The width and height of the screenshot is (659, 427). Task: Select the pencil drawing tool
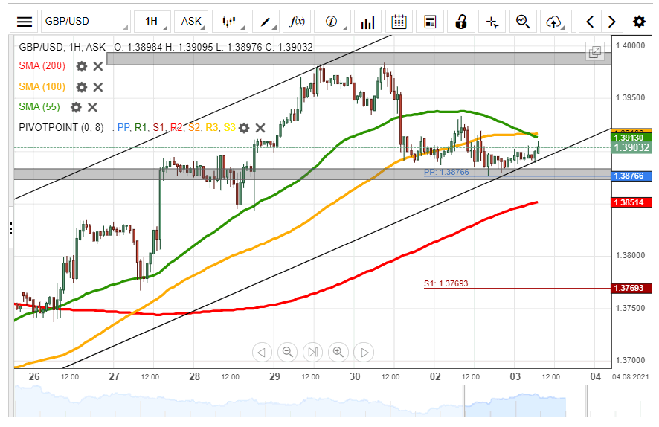(x=266, y=22)
